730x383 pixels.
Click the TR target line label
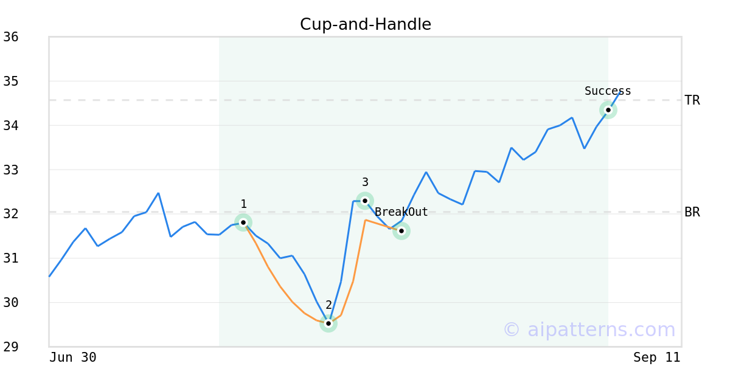(x=692, y=100)
